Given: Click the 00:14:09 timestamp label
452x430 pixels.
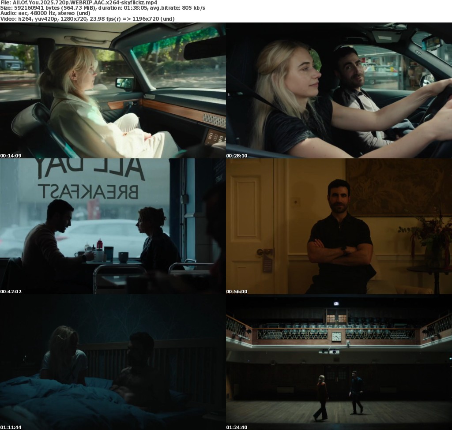Looking at the screenshot, I should pos(11,156).
